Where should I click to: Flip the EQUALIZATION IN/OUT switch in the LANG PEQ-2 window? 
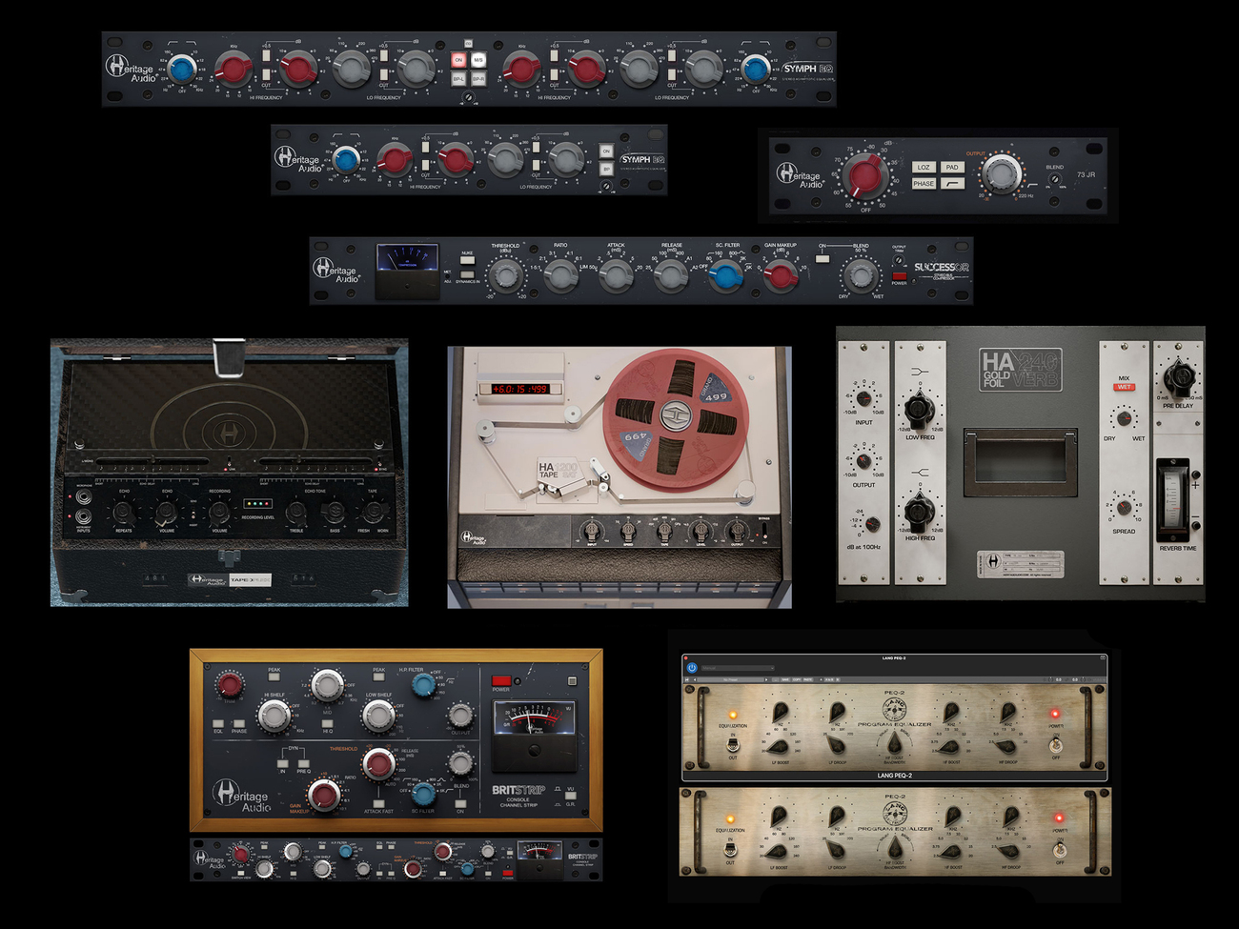(732, 744)
